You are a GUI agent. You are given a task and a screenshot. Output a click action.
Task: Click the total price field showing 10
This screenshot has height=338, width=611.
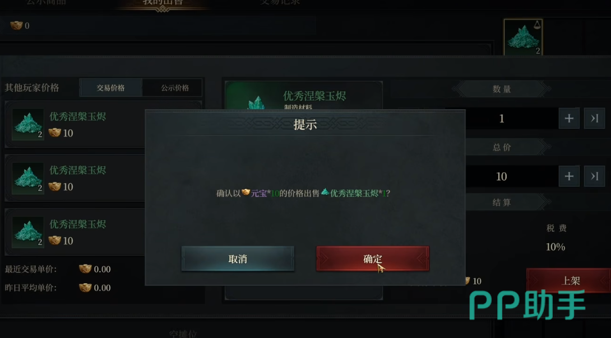pos(501,176)
